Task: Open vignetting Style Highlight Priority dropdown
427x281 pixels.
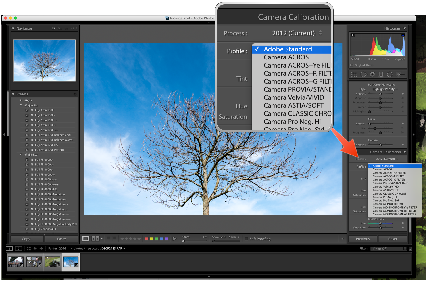Action: tap(385, 89)
